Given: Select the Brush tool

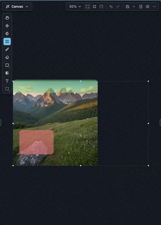Looking at the screenshot, I should pyautogui.click(x=7, y=49).
